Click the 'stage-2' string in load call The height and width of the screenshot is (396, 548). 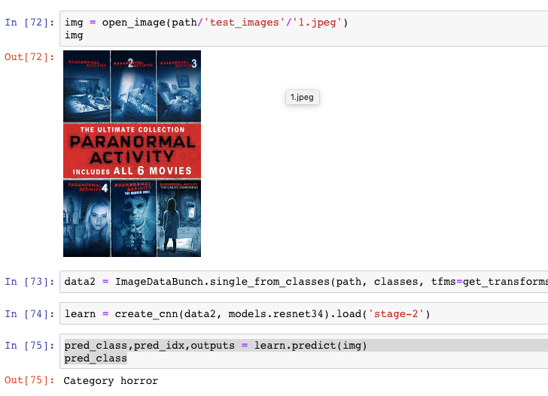point(396,314)
